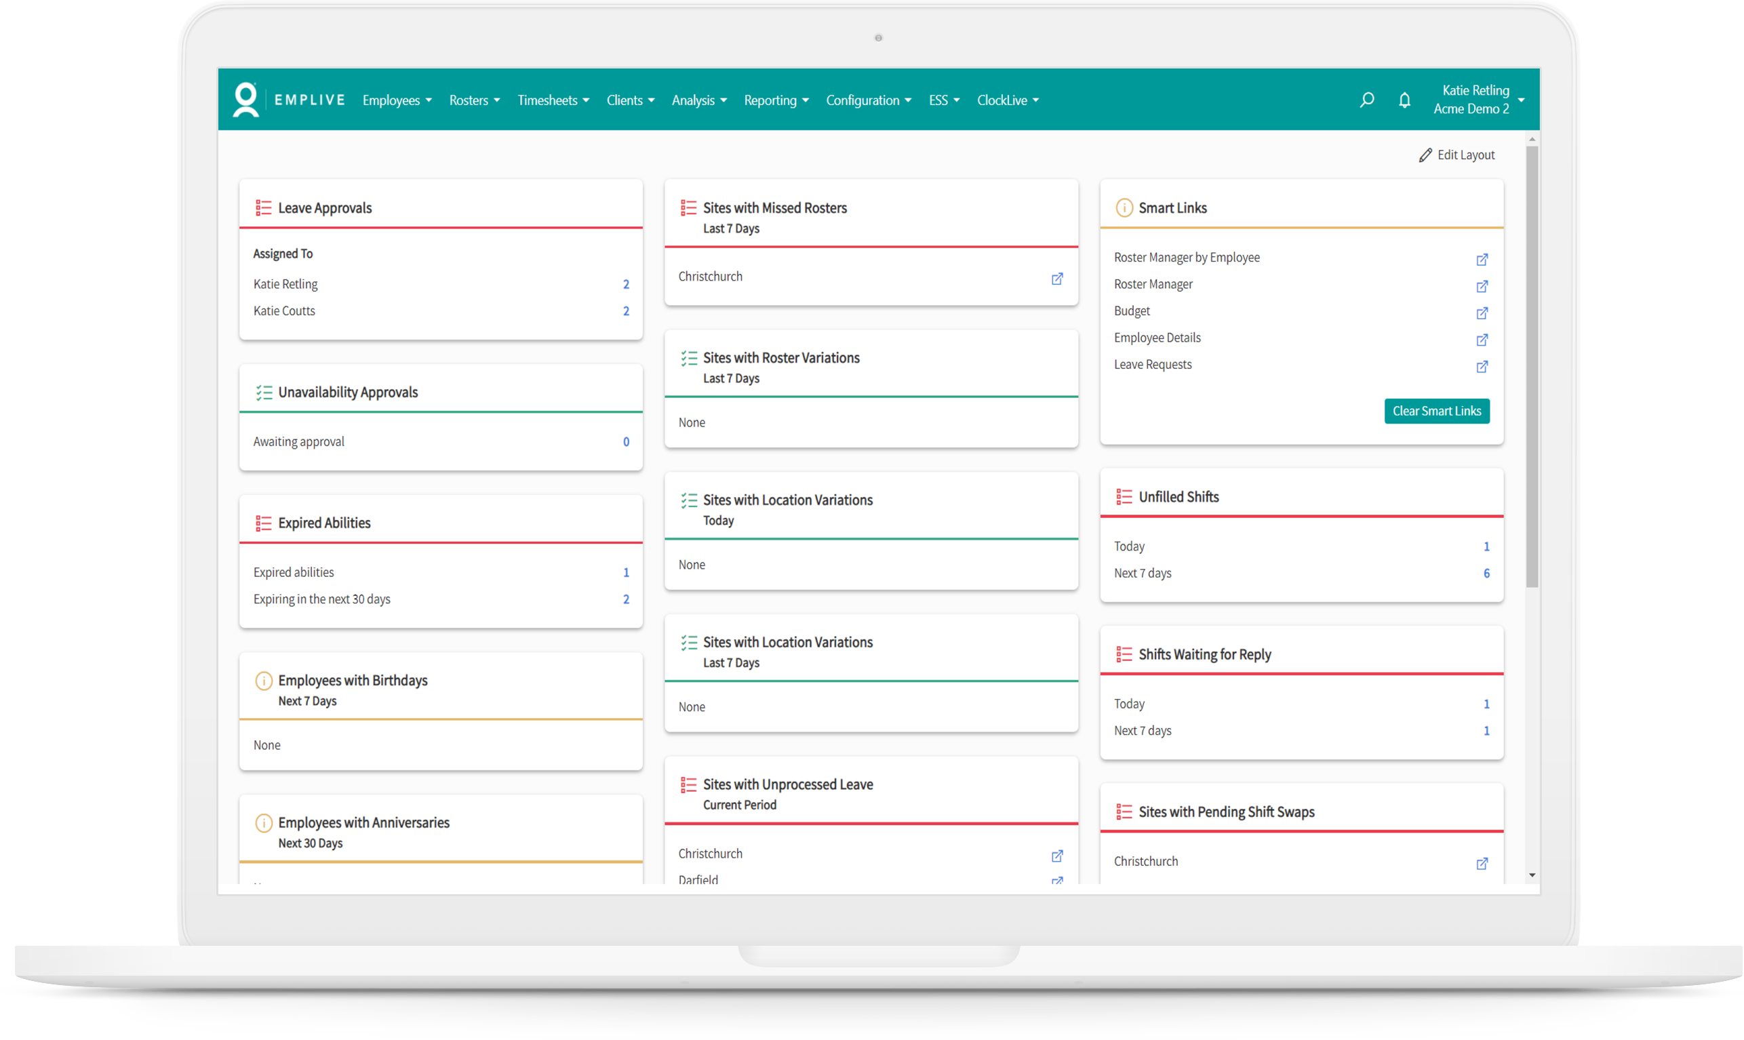1744x1040 pixels.
Task: Click the Edit Layout pencil icon
Action: pyautogui.click(x=1425, y=155)
